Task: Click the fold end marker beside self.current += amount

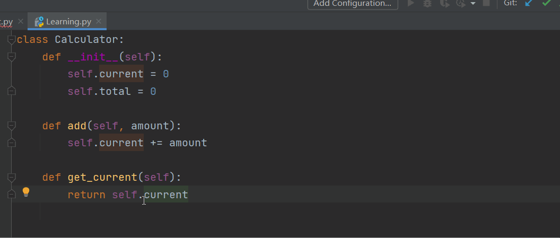Action: point(12,142)
